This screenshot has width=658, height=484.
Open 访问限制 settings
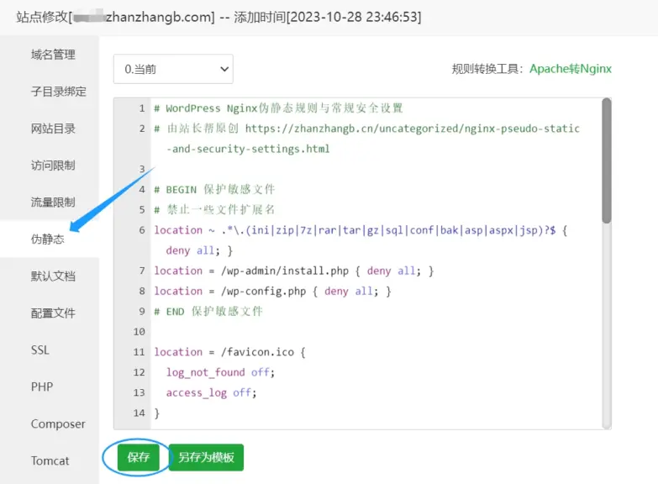[x=53, y=166]
